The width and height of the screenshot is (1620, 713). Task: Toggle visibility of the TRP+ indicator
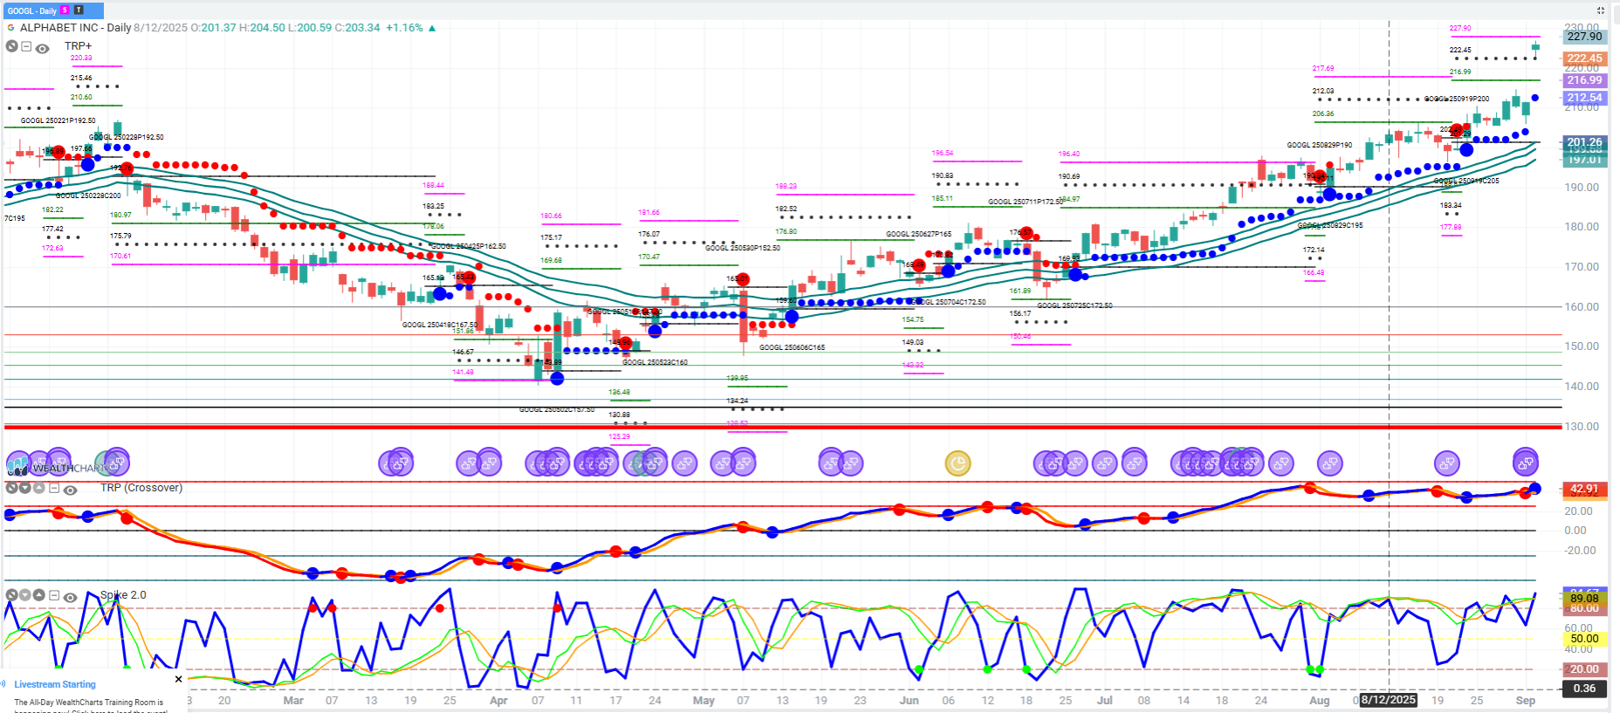tap(42, 48)
